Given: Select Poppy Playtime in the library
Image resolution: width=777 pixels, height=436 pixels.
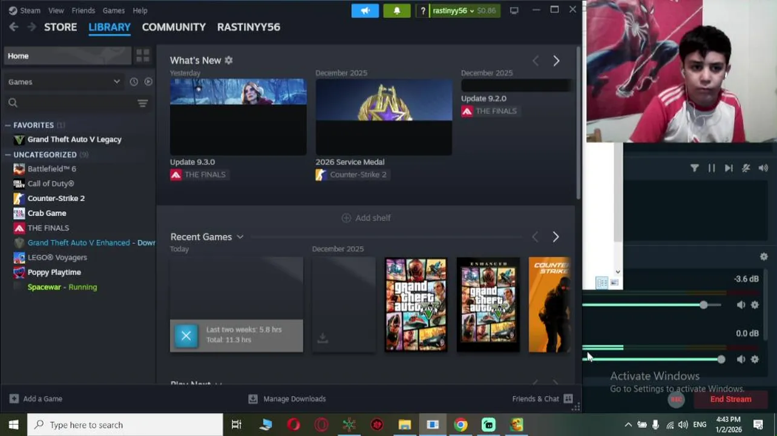Looking at the screenshot, I should [54, 272].
